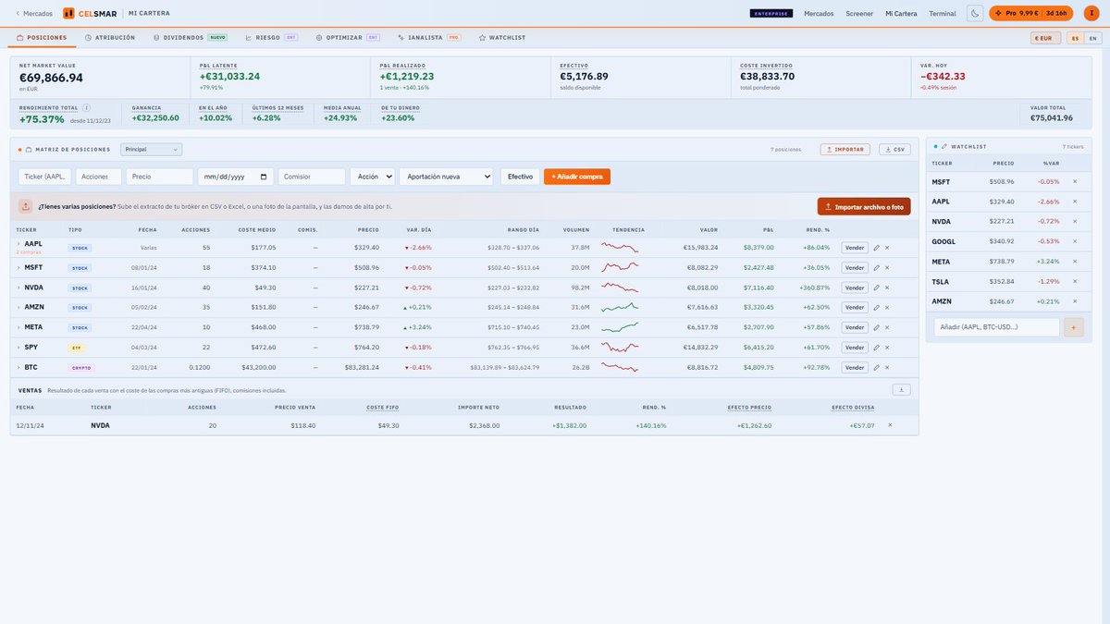Delete the MSFT position row

click(x=887, y=268)
